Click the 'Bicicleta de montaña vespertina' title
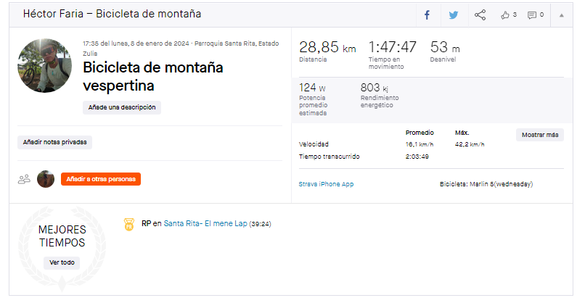577x303 pixels. click(152, 77)
